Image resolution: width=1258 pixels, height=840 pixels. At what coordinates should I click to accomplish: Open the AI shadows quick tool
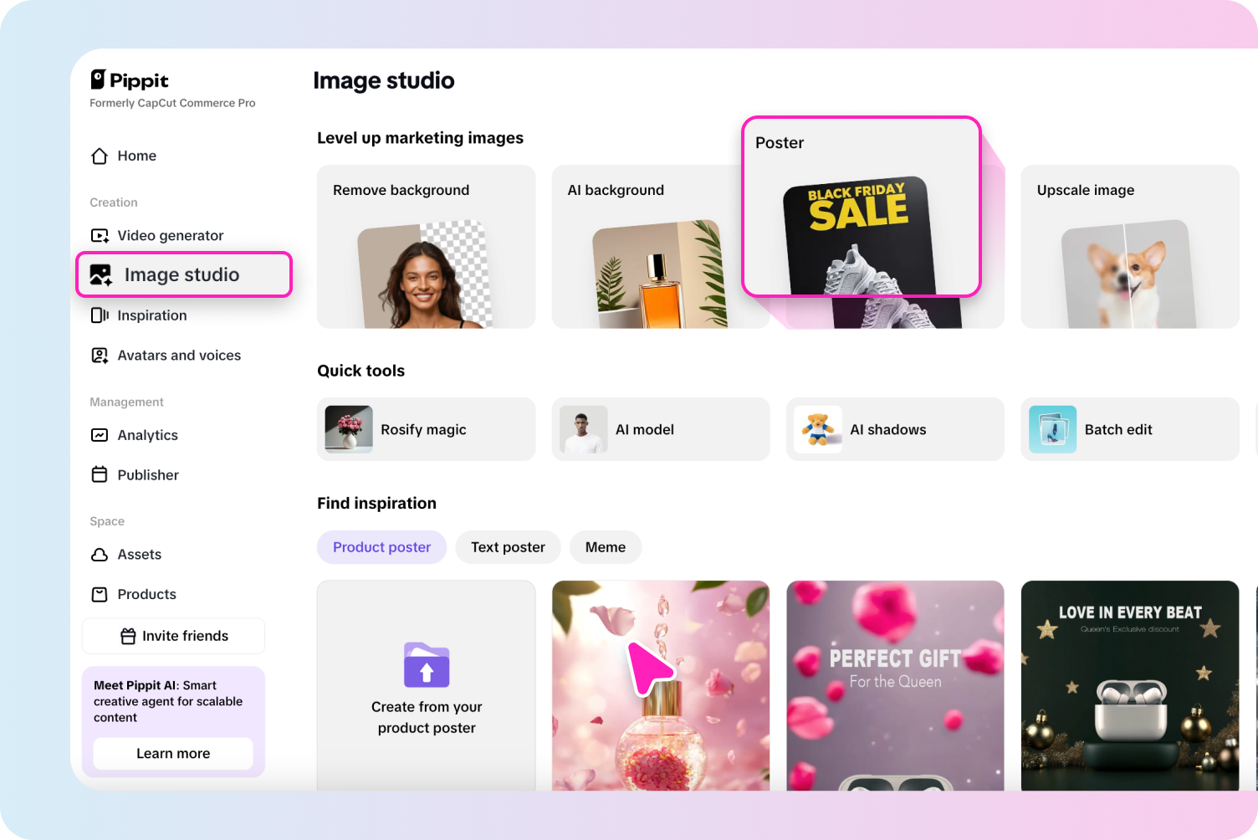pyautogui.click(x=894, y=429)
